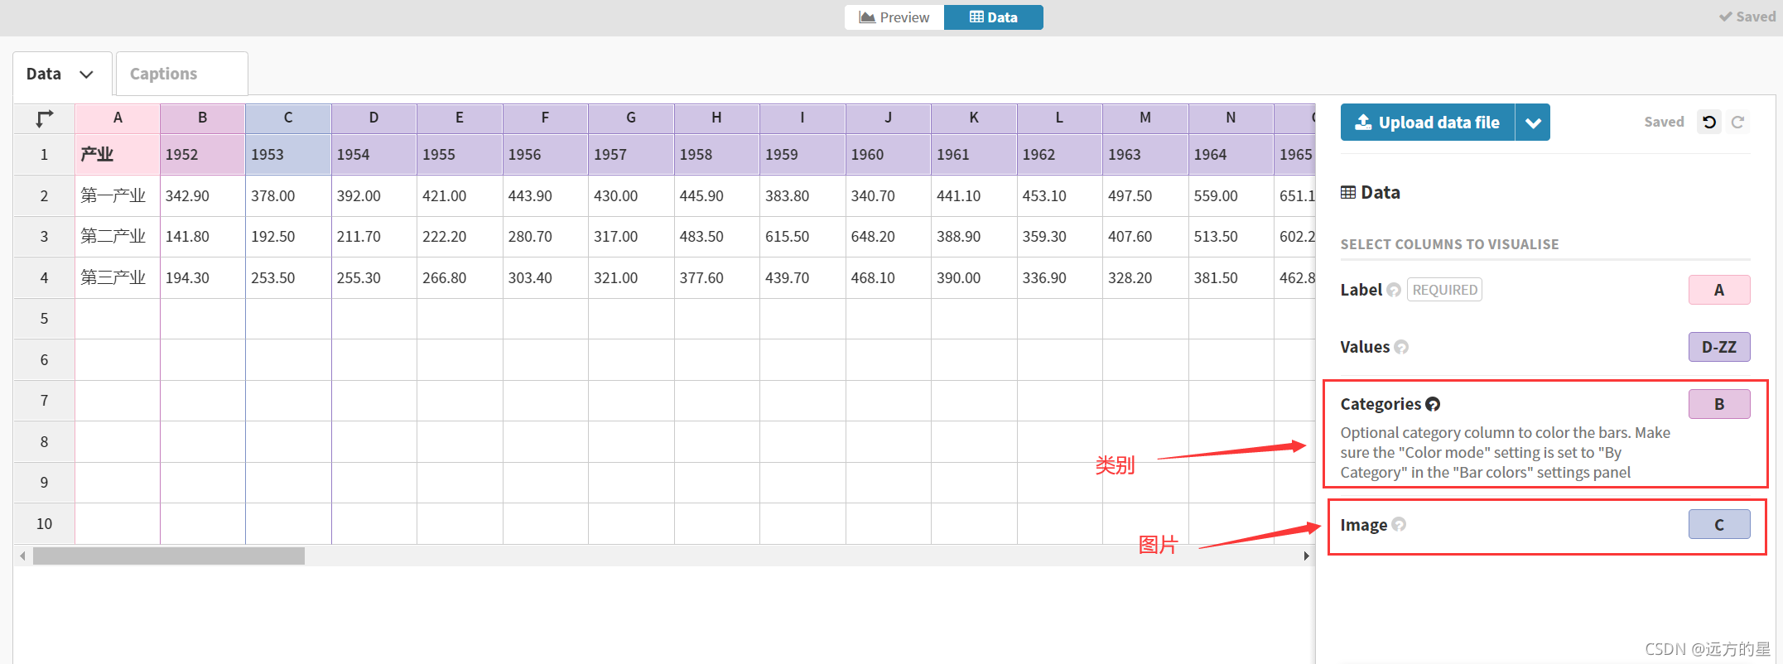Click cell with value 377.60
This screenshot has height=664, width=1783.
point(717,278)
